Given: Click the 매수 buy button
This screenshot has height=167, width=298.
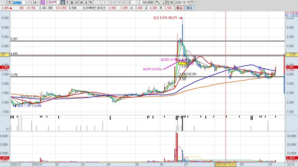Looking at the screenshot, I should [x=179, y=8].
